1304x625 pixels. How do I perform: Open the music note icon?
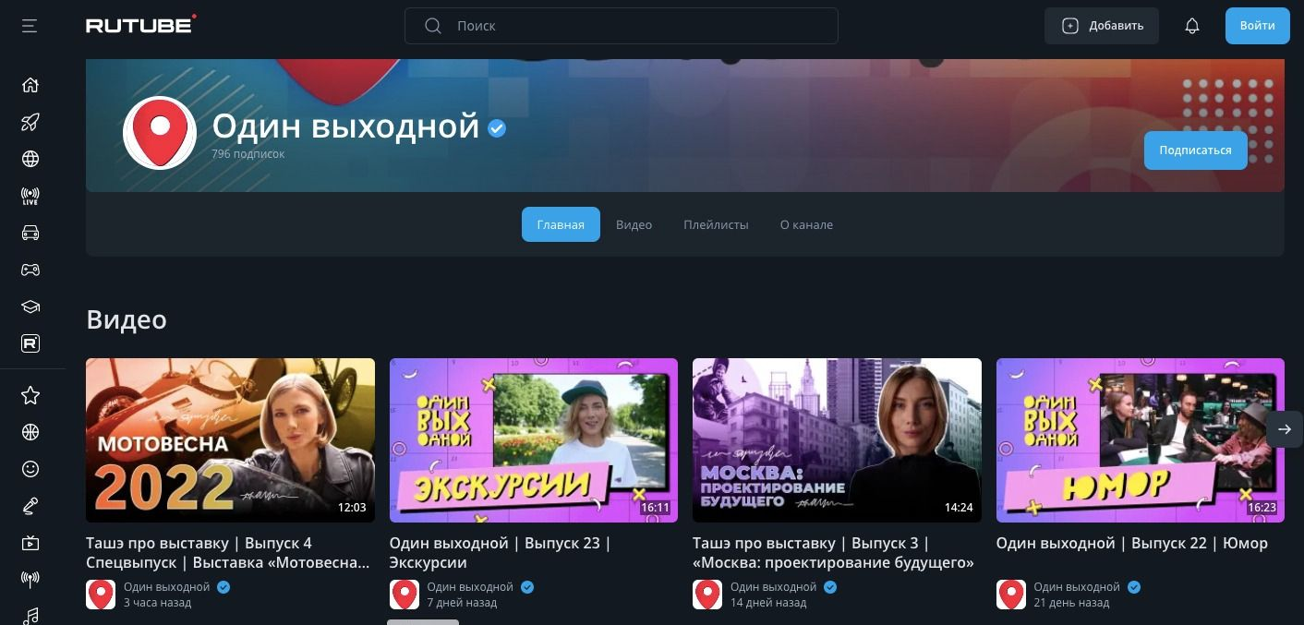point(30,615)
